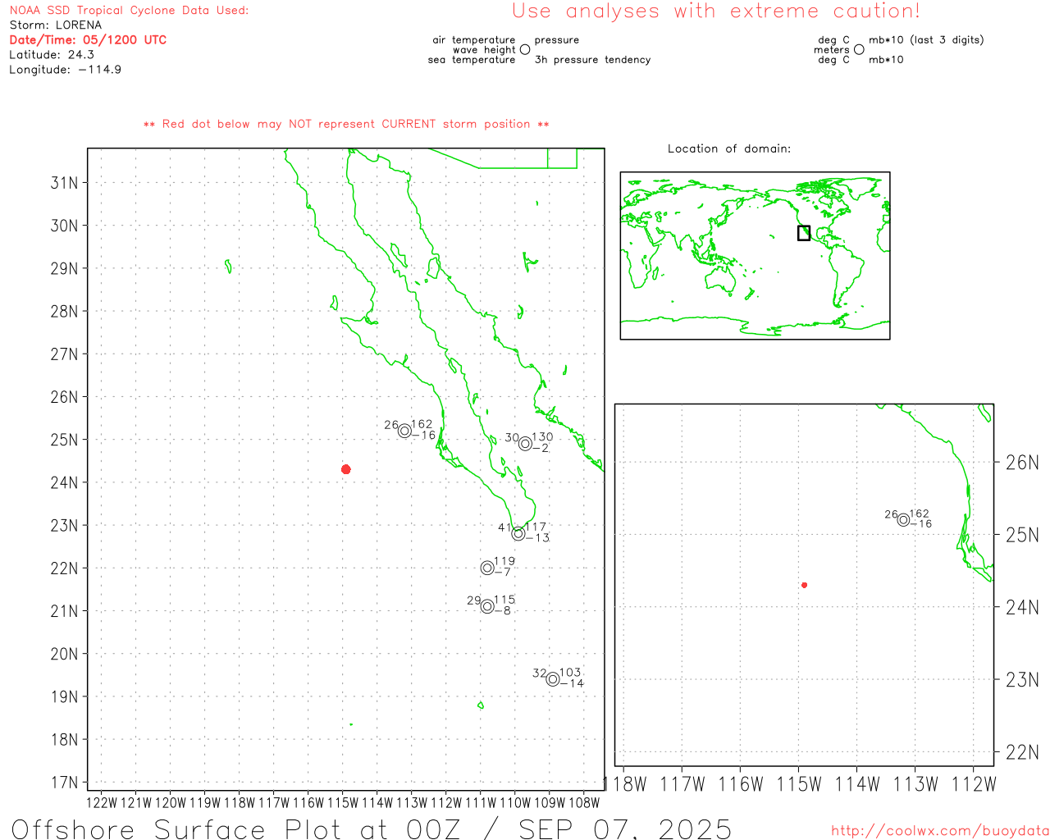The image size is (1050, 840).
Task: Click the black domain box on world map
Action: 804,233
